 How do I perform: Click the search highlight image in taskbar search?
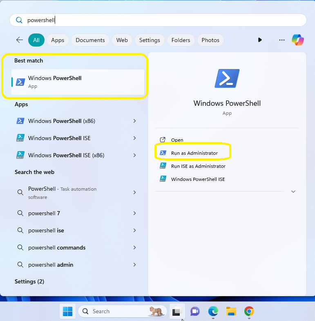[156, 311]
